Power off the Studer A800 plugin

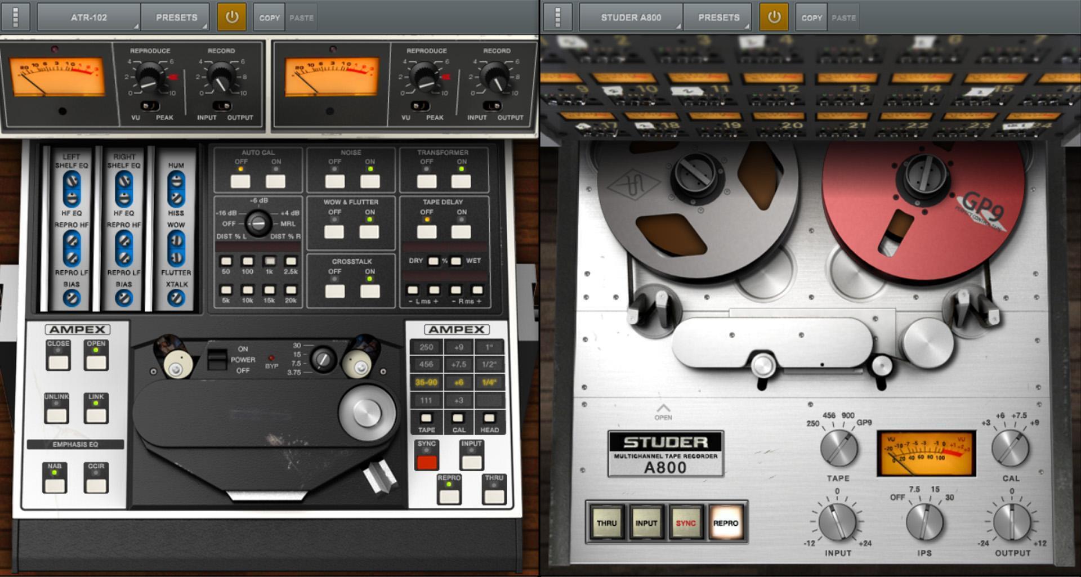pyautogui.click(x=774, y=16)
